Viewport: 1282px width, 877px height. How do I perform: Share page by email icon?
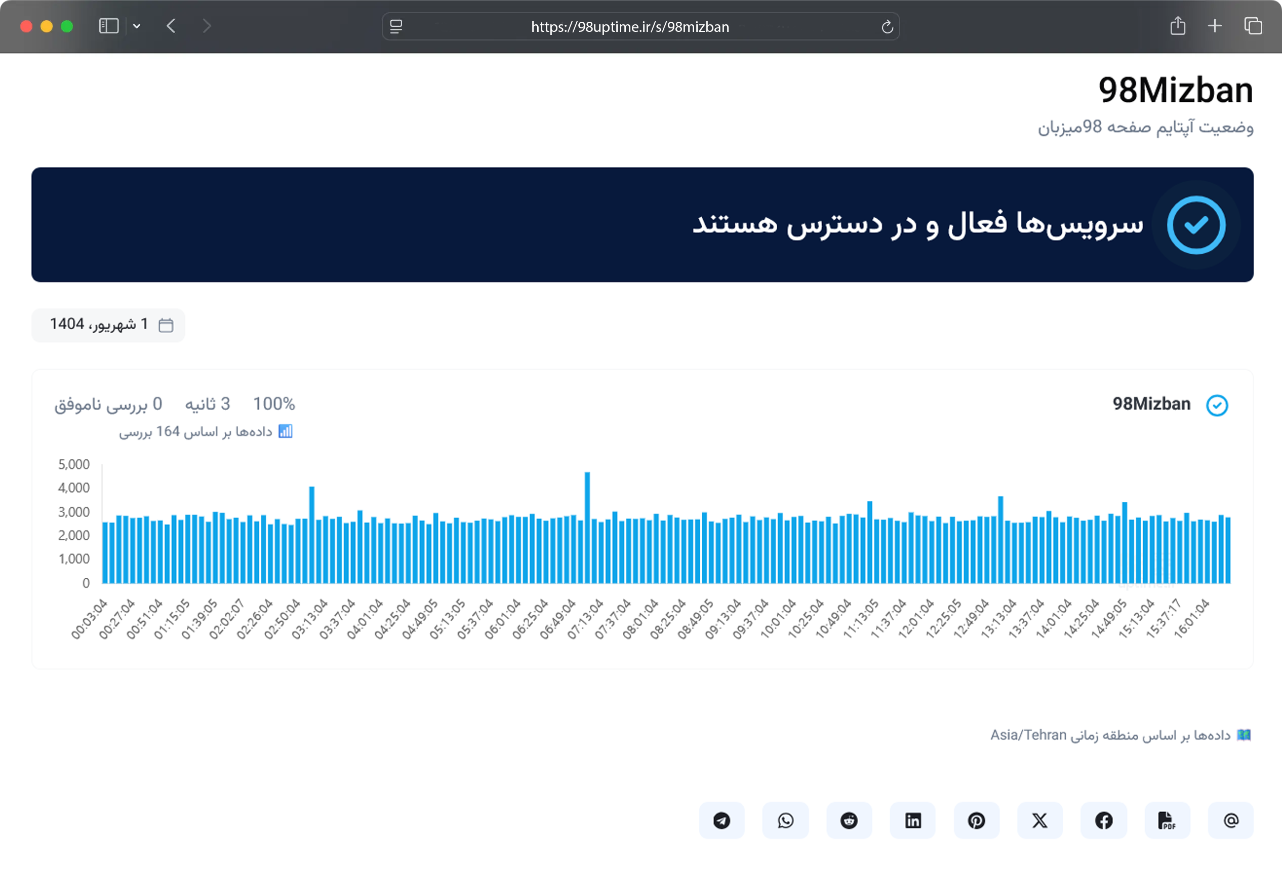[1231, 820]
